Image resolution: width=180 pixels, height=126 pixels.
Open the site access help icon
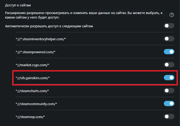(172, 15)
